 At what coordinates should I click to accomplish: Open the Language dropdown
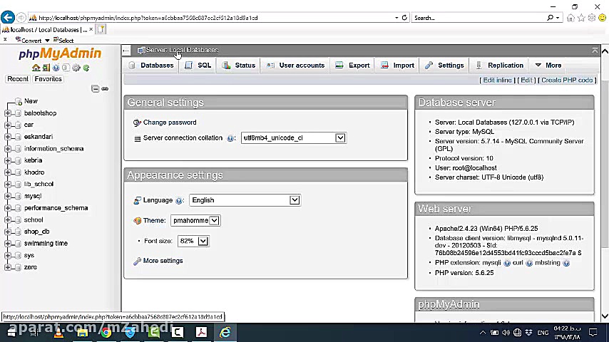245,200
